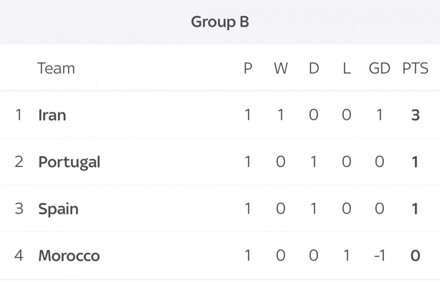Open the Portugal team link
The image size is (440, 282).
[x=70, y=162]
